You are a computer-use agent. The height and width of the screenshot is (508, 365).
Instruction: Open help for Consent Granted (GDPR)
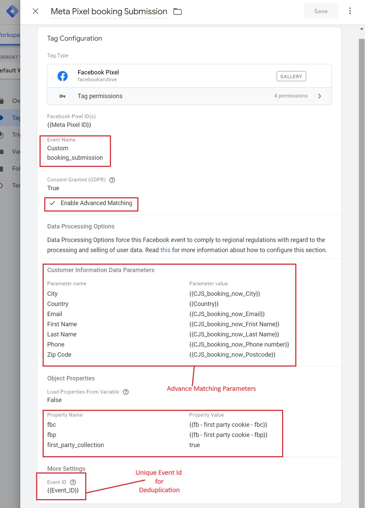(x=112, y=180)
